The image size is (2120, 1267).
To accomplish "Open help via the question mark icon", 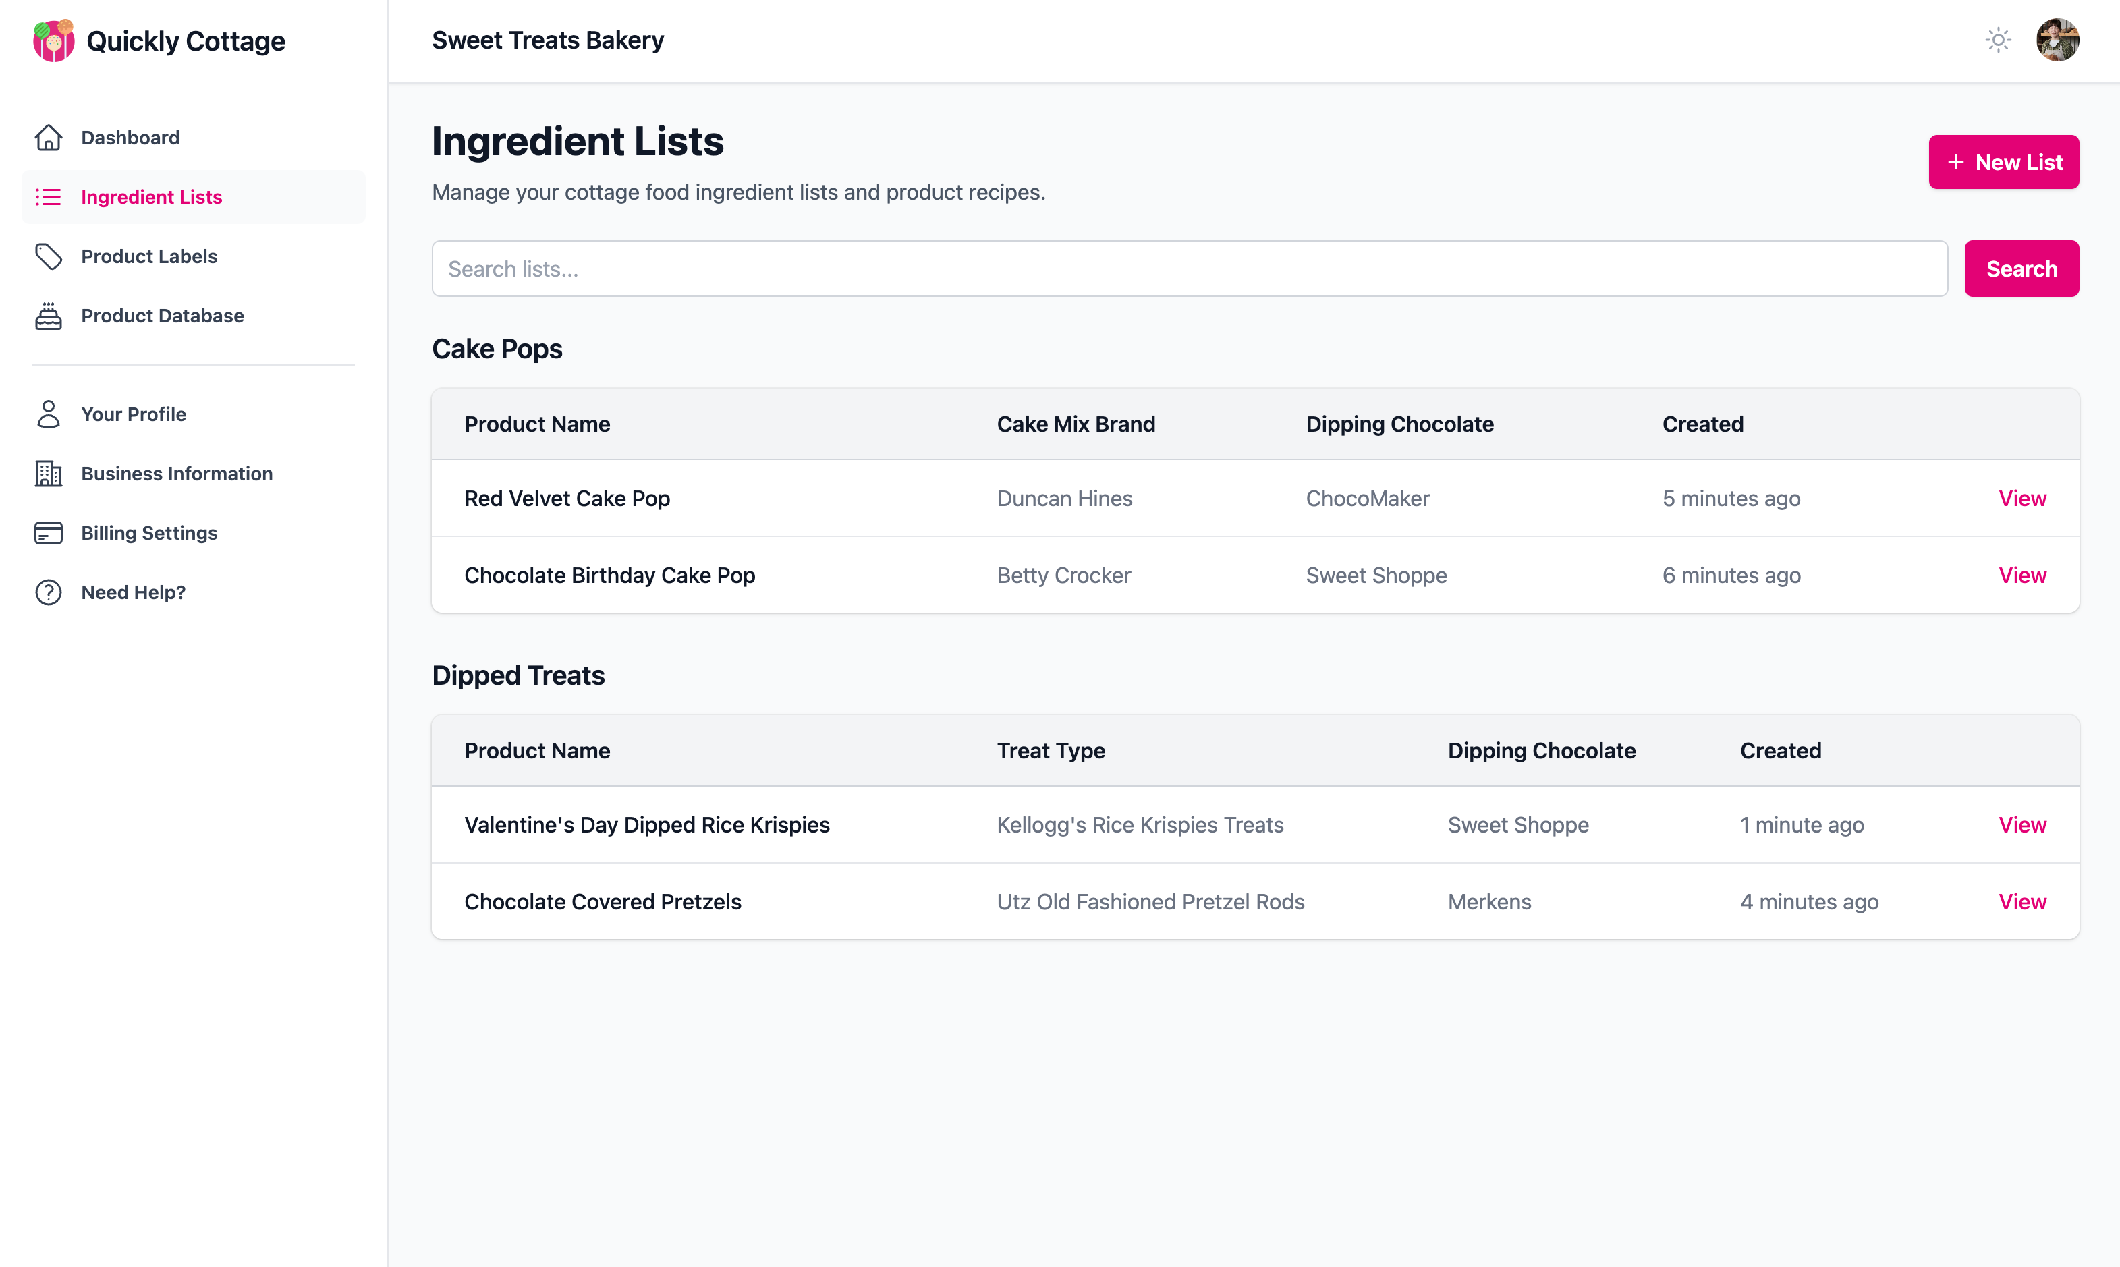I will [49, 592].
